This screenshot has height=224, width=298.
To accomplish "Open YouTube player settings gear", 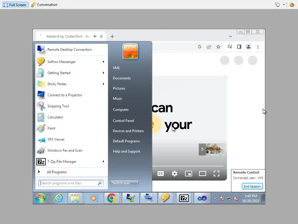I will tap(175, 174).
